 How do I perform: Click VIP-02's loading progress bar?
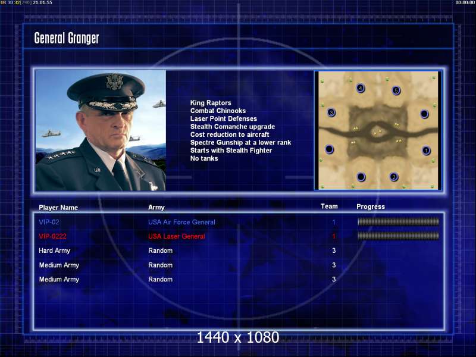pyautogui.click(x=398, y=222)
